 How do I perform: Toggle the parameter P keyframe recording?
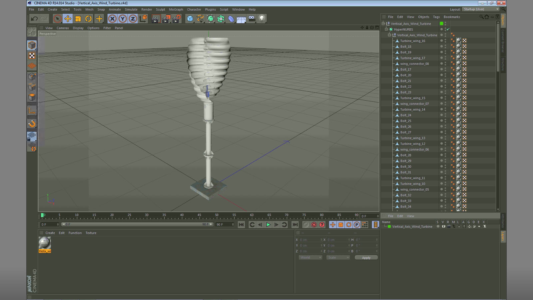[x=357, y=225]
